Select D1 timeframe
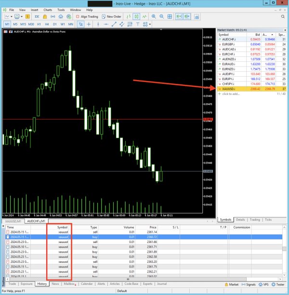289x295 pixels. [x=55, y=24]
